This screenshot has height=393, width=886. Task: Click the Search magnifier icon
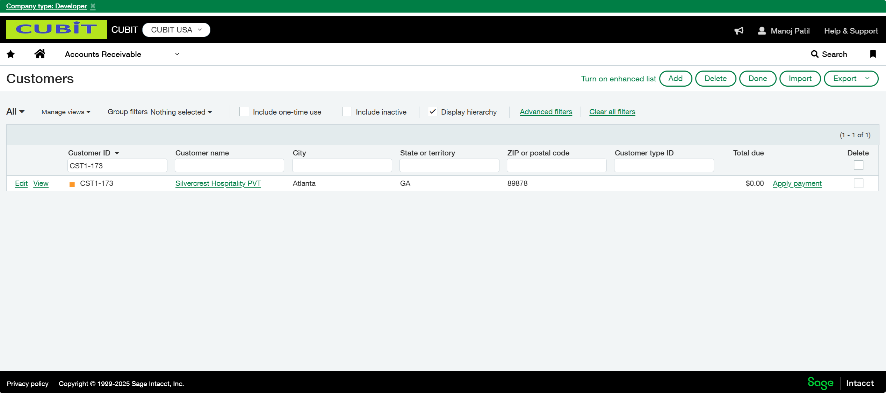click(x=814, y=54)
